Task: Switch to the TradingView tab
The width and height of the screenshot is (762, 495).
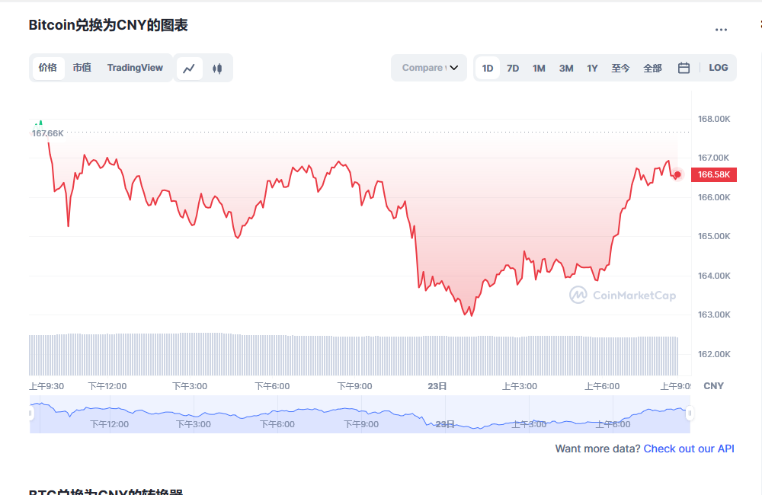Action: [135, 68]
